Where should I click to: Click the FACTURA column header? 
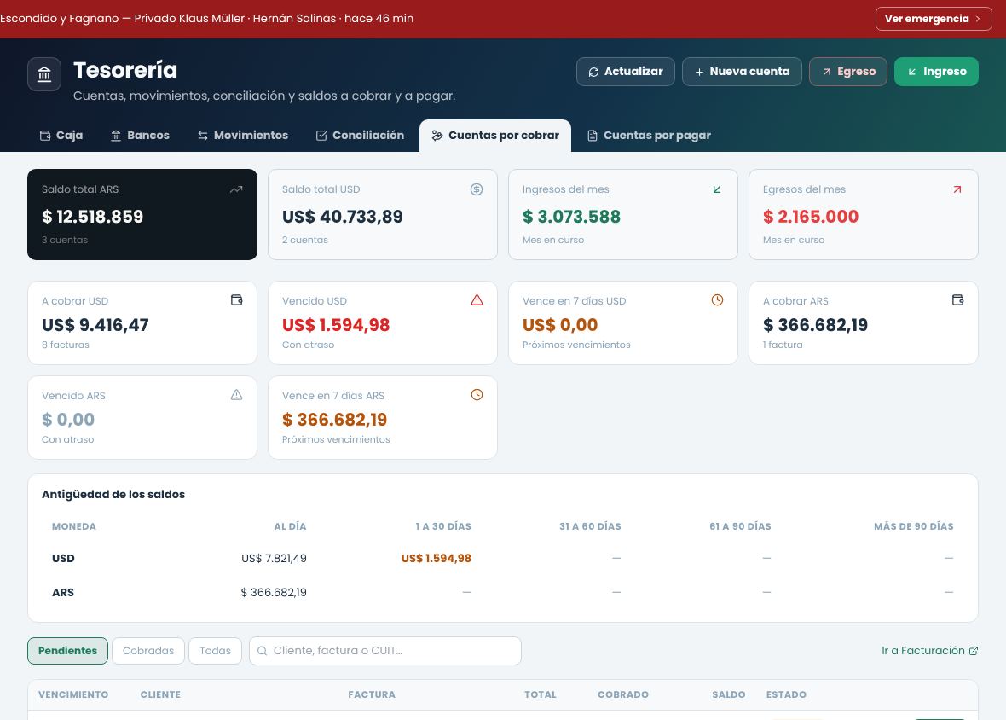372,694
